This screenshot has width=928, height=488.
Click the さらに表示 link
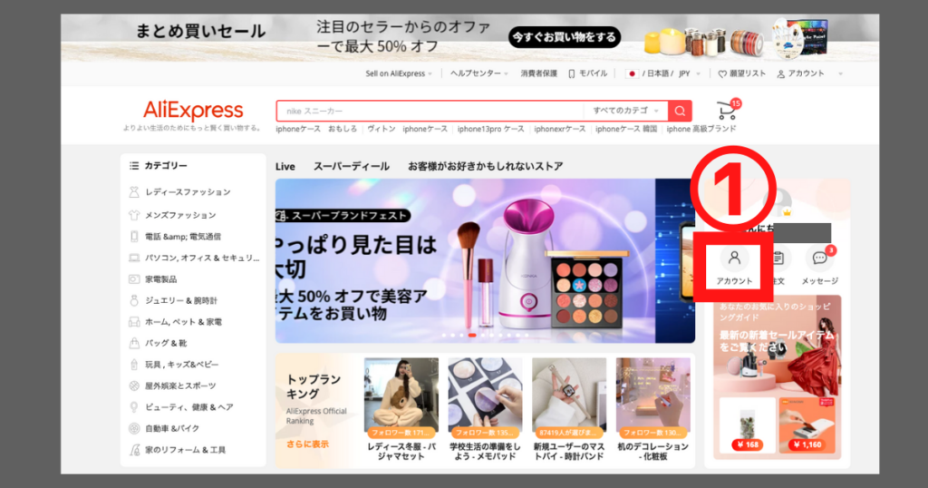307,444
